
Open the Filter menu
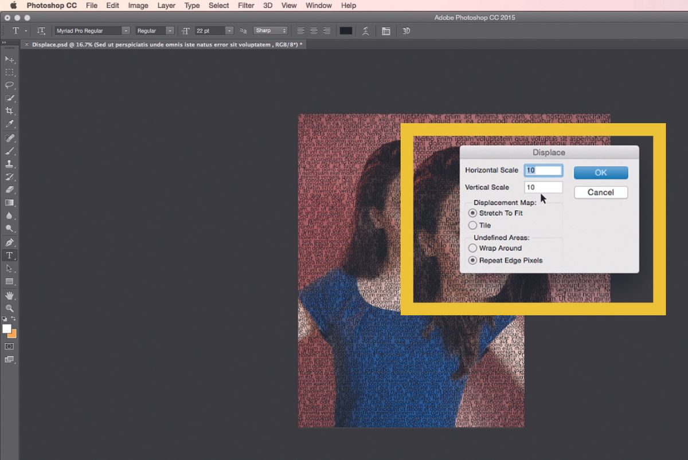(x=245, y=5)
